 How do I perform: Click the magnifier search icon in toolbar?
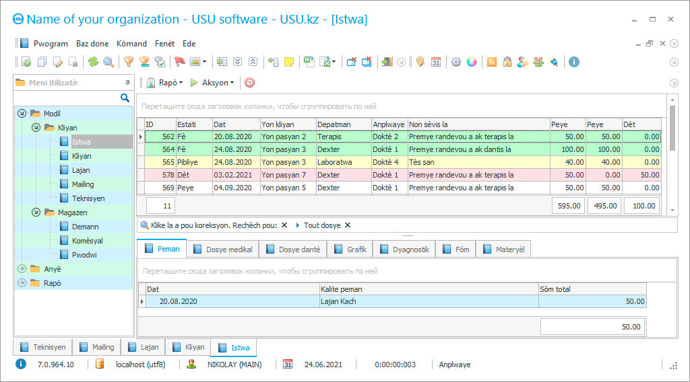tap(108, 62)
